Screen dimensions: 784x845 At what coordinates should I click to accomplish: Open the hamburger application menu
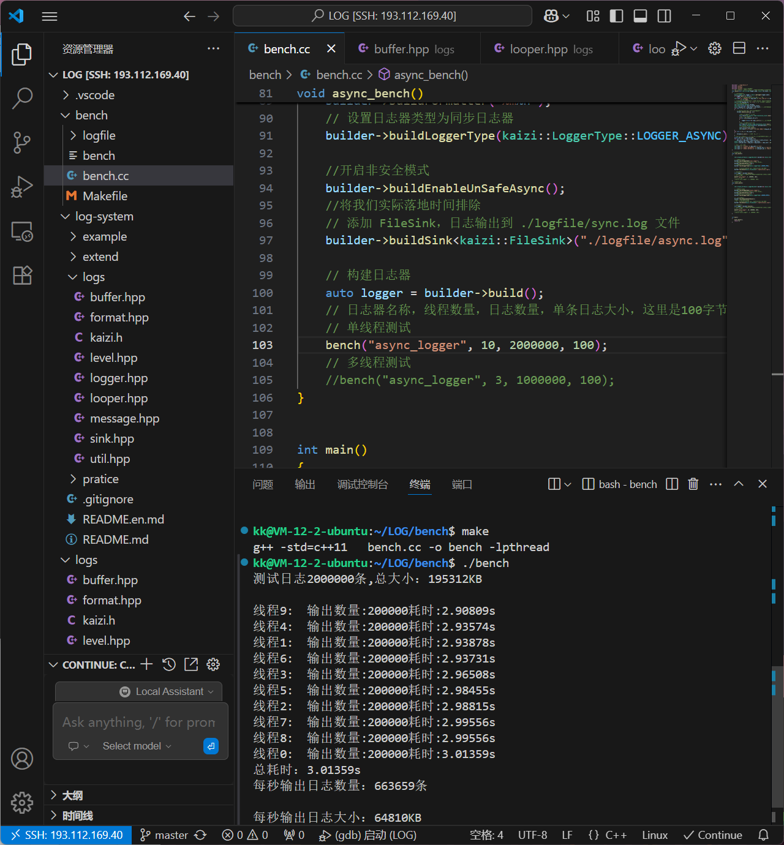50,17
